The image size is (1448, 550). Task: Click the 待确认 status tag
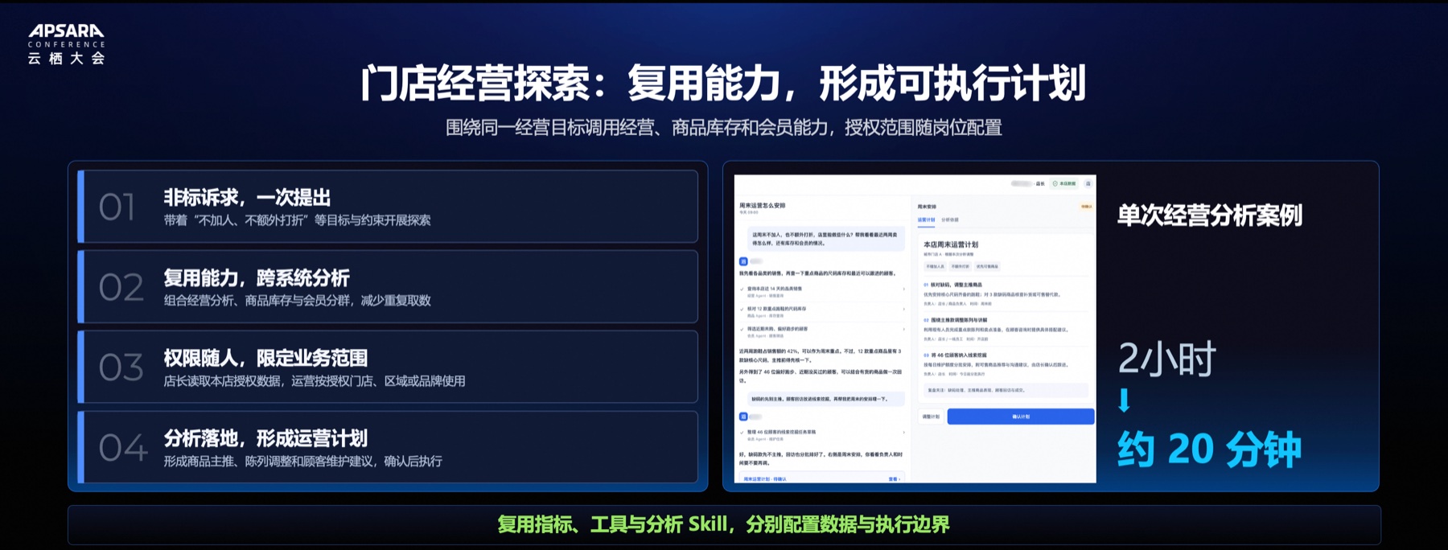(1086, 207)
